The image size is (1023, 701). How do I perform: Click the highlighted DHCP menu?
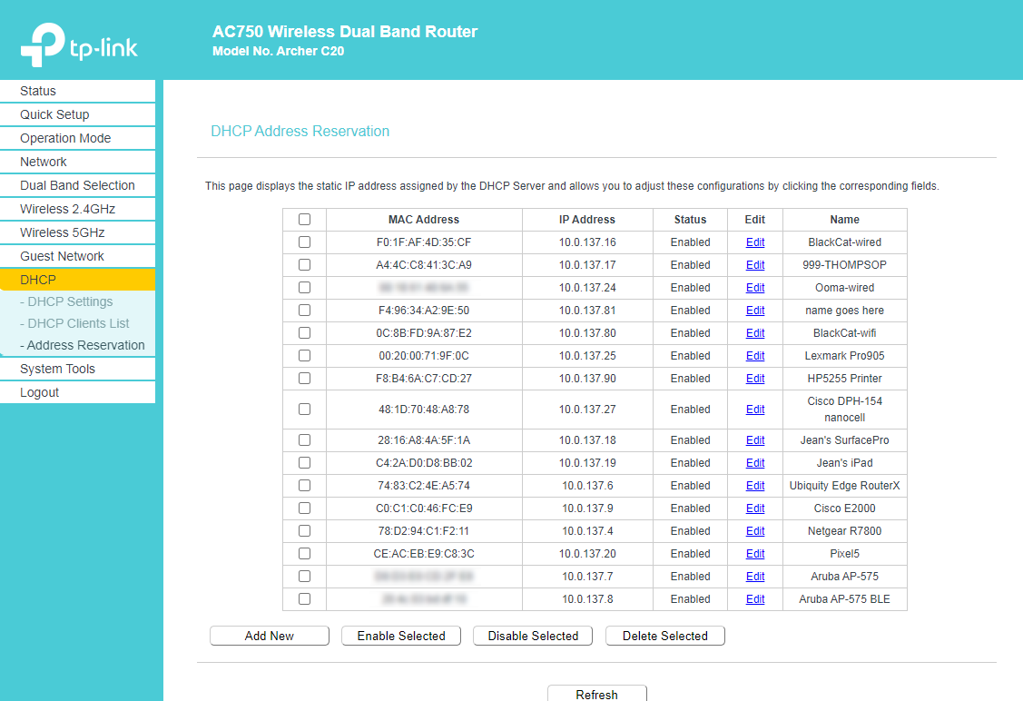point(78,280)
